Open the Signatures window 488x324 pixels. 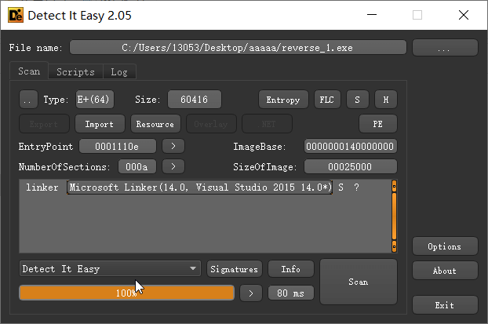235,269
